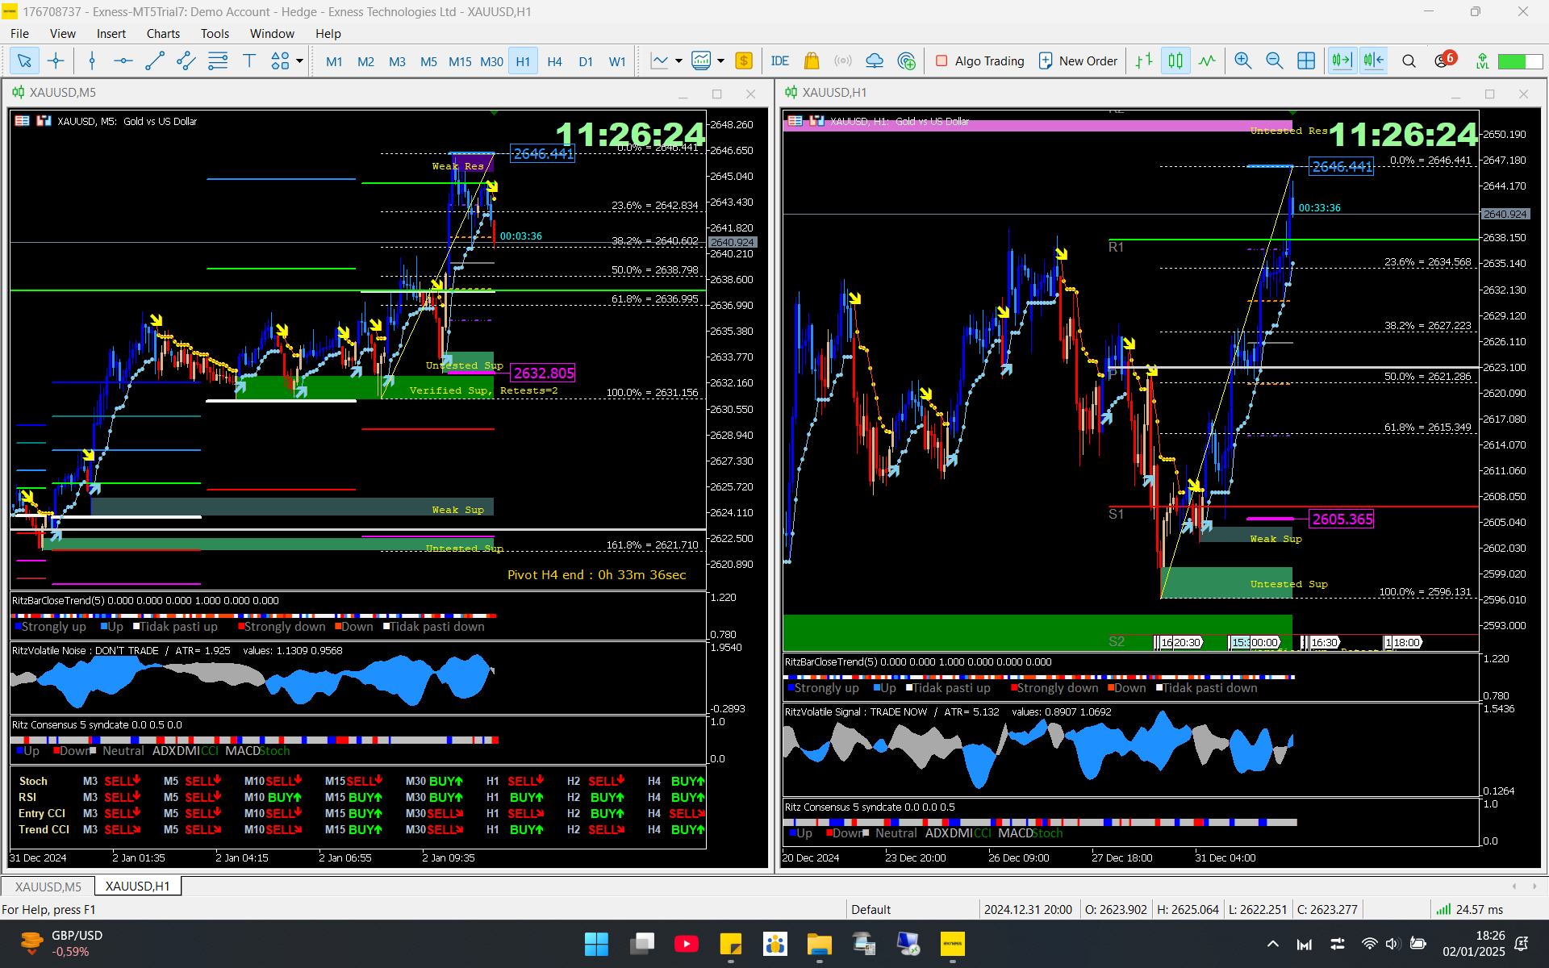Choose the equidistant channel tool
The width and height of the screenshot is (1549, 968).
coord(186,60)
